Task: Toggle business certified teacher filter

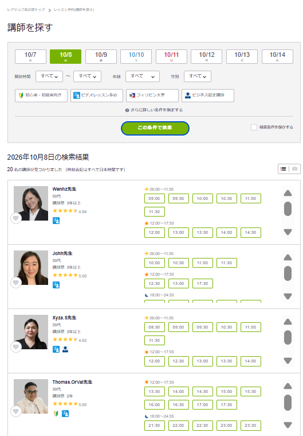Action: click(208, 95)
